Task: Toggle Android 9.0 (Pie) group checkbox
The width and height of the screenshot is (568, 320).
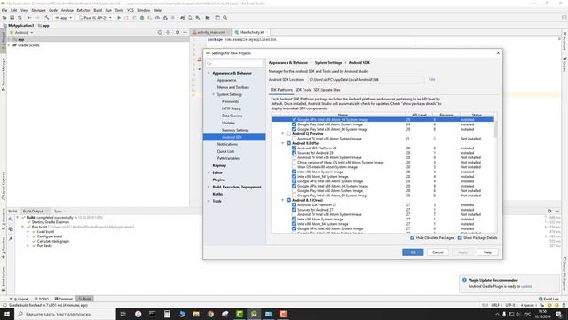Action: click(x=288, y=143)
